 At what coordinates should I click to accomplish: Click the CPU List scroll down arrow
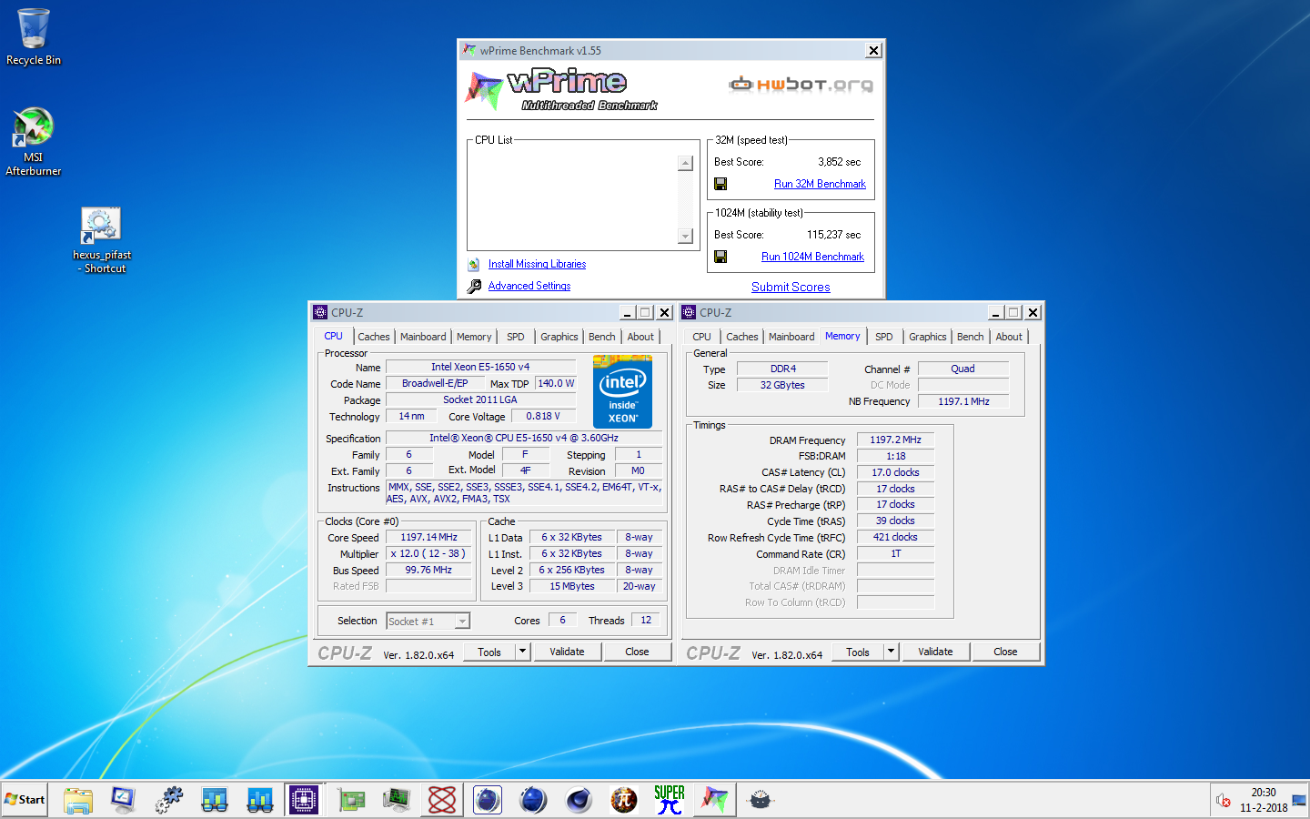click(686, 237)
